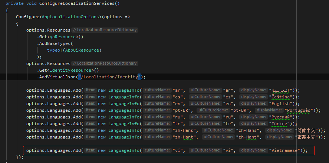
Task: Click the "Čeština" display name string
Action: tap(281, 97)
